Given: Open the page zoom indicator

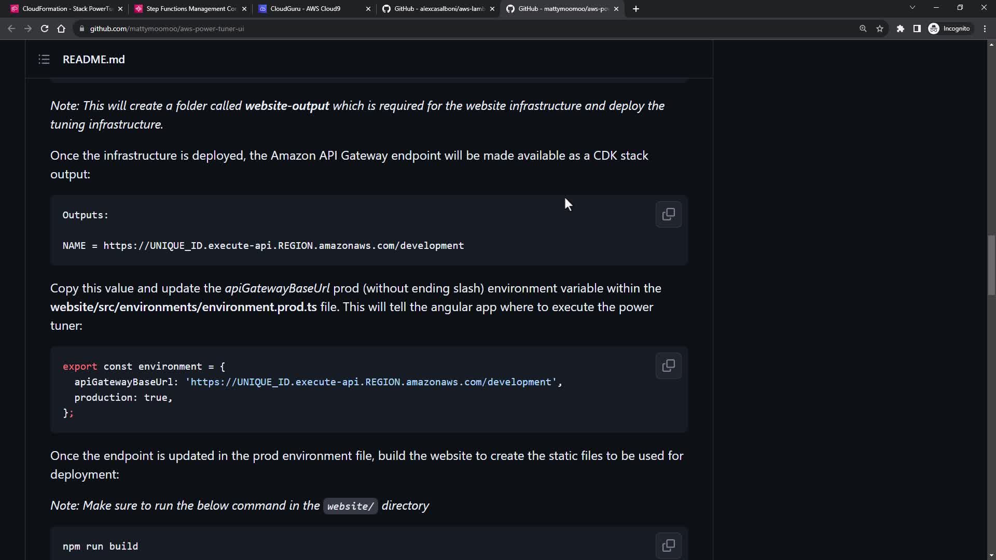Looking at the screenshot, I should (863, 29).
